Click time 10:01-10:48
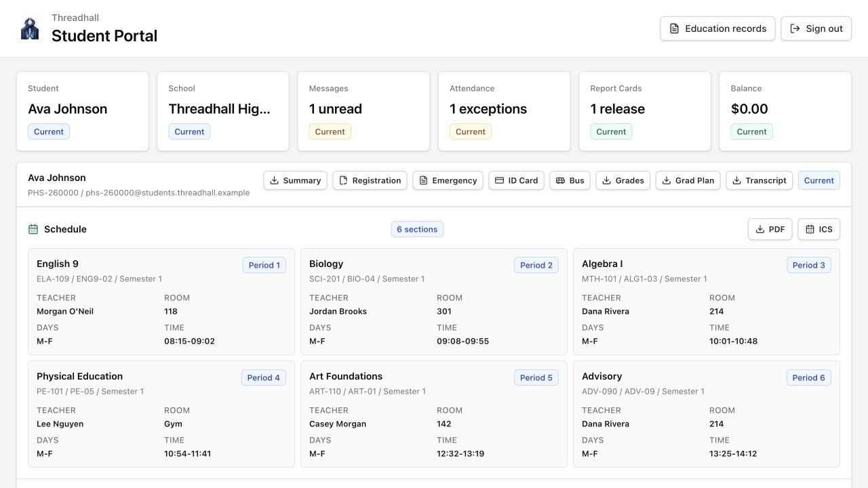Image resolution: width=868 pixels, height=488 pixels. coord(734,341)
